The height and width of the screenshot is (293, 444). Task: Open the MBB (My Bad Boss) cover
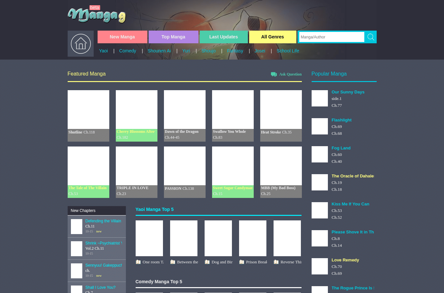point(281,166)
